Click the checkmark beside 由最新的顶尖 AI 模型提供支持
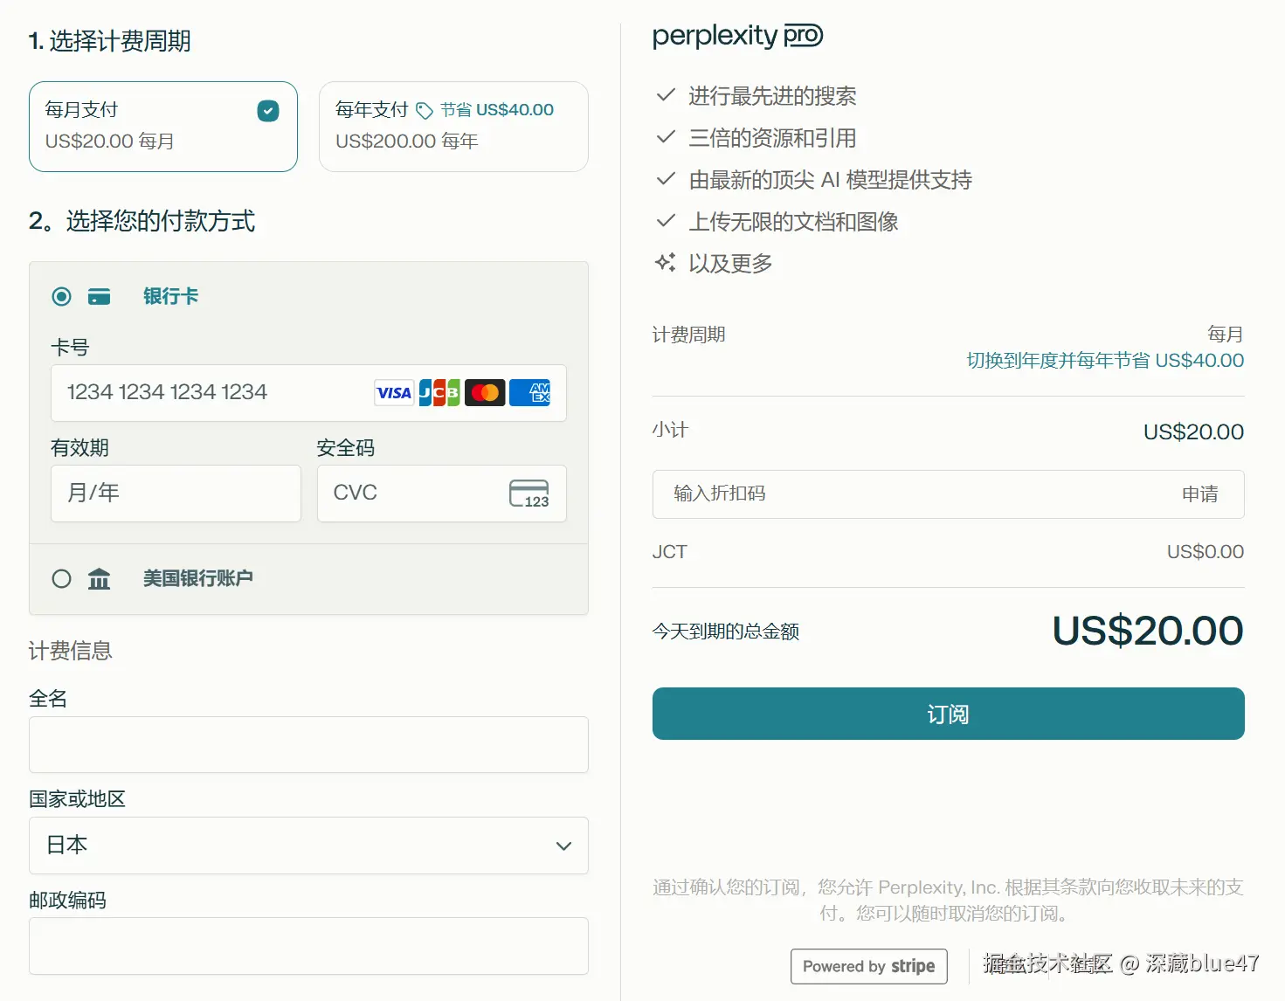 click(666, 178)
